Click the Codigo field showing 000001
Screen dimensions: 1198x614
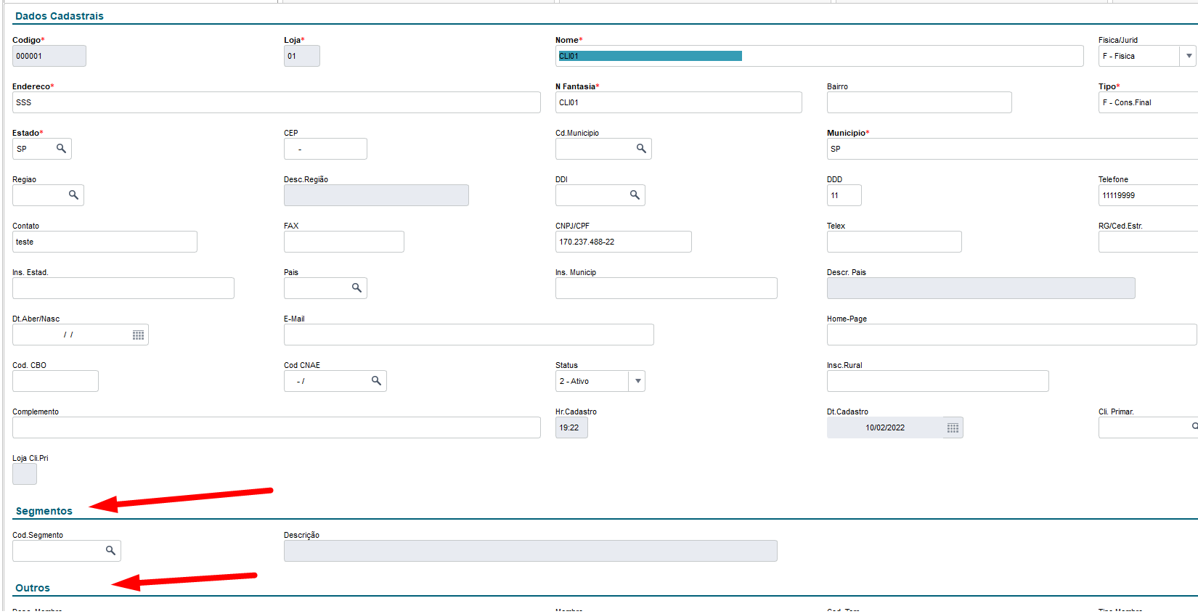point(49,56)
